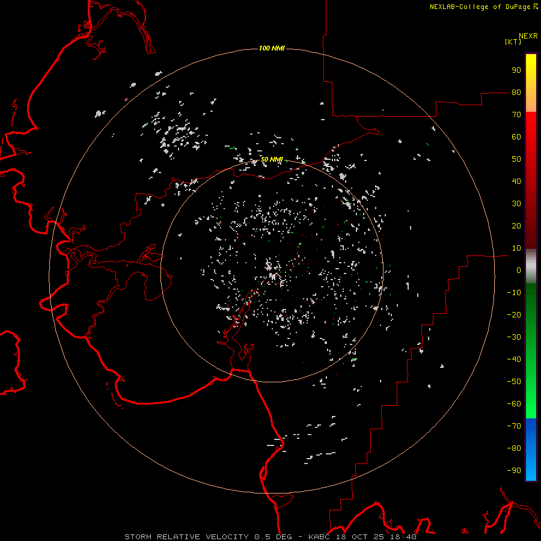Click the "[KT]" units label

[513, 41]
